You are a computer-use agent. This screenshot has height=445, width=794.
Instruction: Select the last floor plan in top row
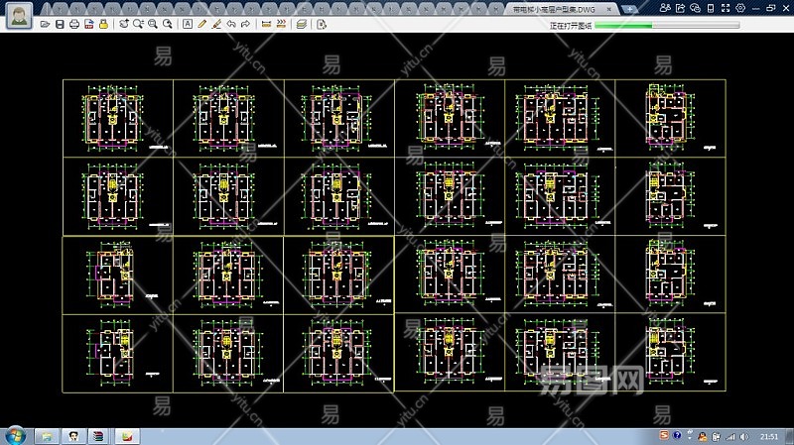tap(671, 118)
